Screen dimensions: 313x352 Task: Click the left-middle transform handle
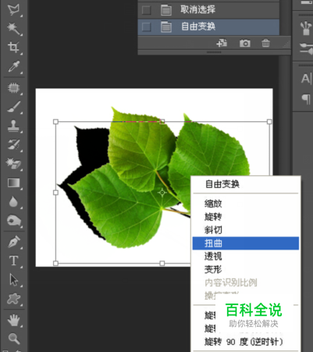pyautogui.click(x=55, y=192)
